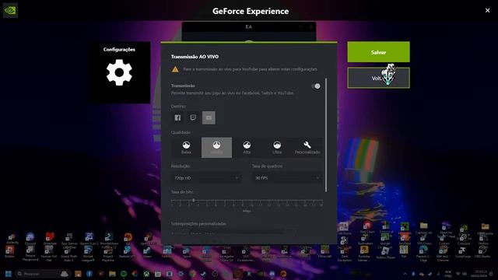The height and width of the screenshot is (280, 498).
Task: Open the Rockstar Games desktop shortcut
Action: click(x=364, y=254)
